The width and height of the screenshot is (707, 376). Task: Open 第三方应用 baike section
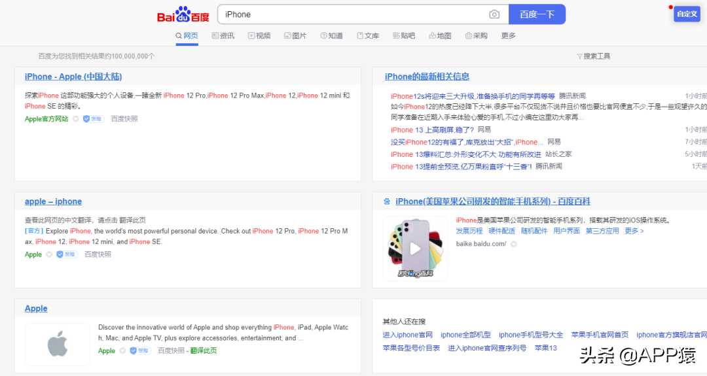click(602, 231)
